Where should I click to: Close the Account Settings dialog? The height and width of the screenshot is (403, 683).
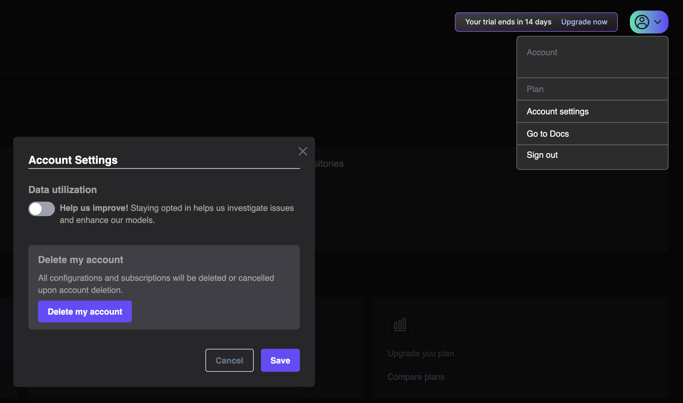point(303,151)
